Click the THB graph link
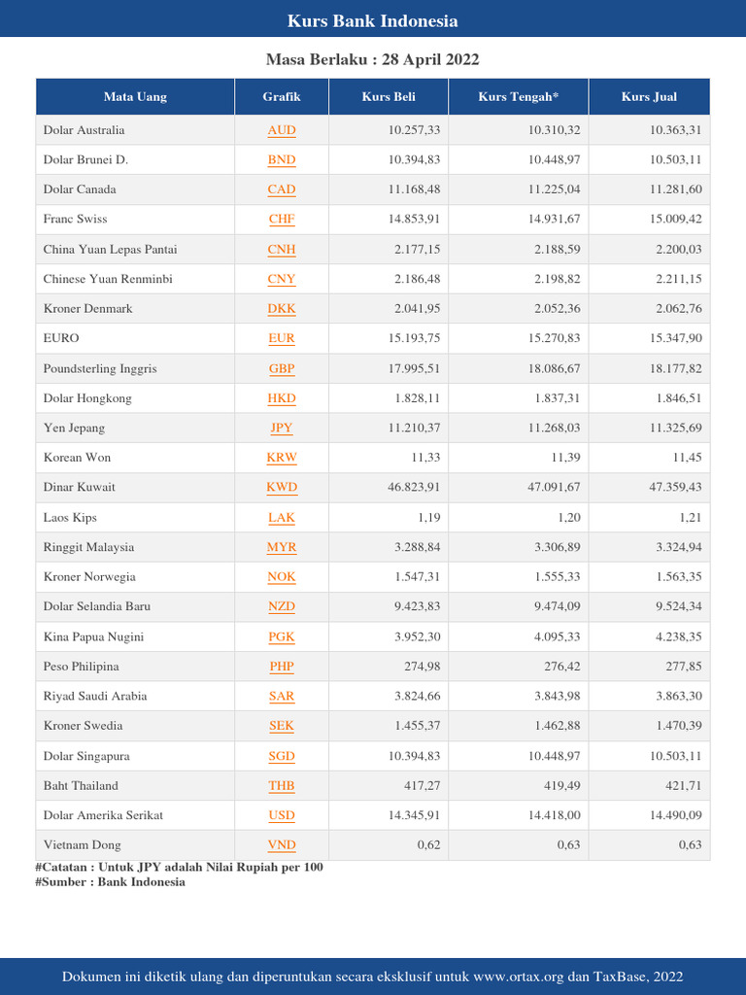 click(282, 786)
